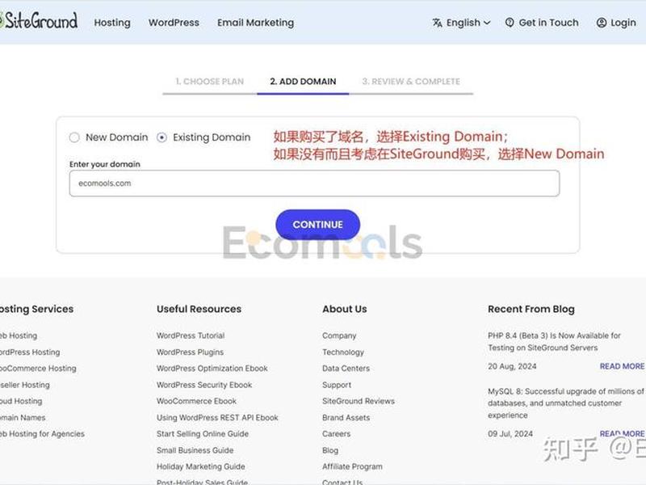Image resolution: width=646 pixels, height=485 pixels.
Task: Click the Login user icon
Action: 602,23
